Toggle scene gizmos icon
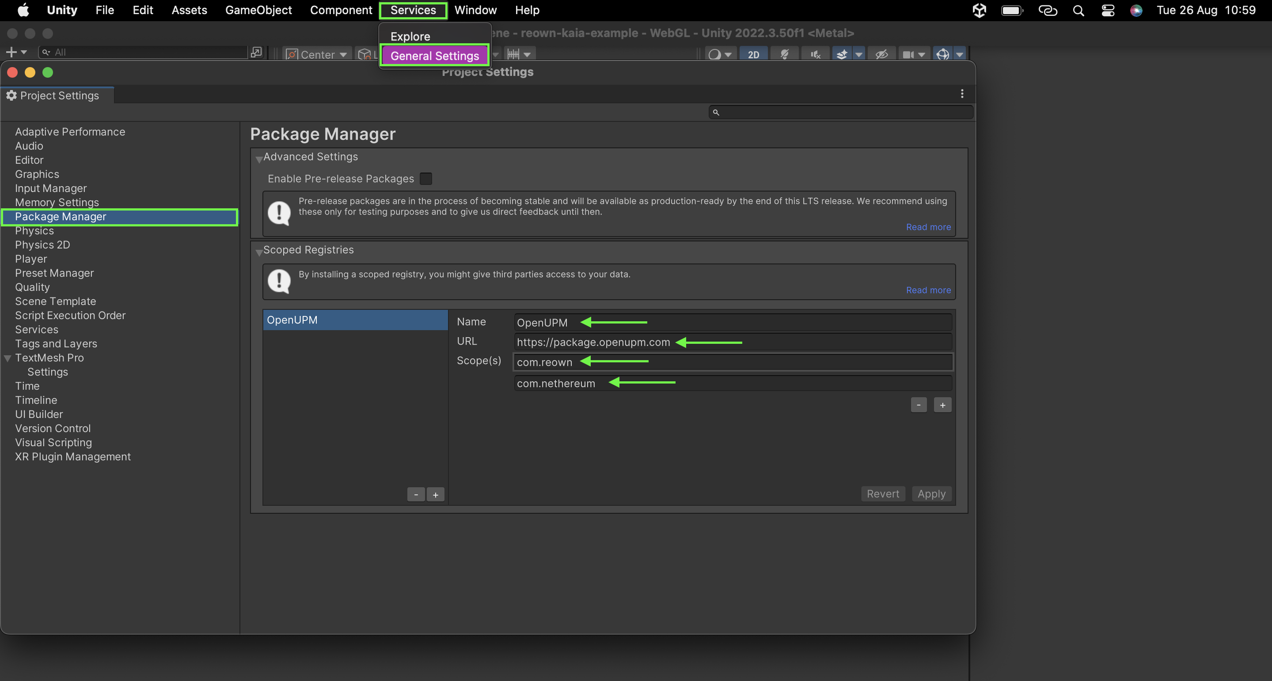 942,54
